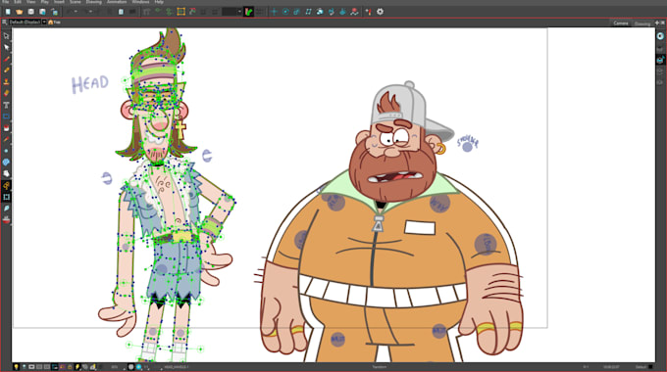Select the Transform tool atop left toolbar
The width and height of the screenshot is (667, 372).
(x=6, y=36)
